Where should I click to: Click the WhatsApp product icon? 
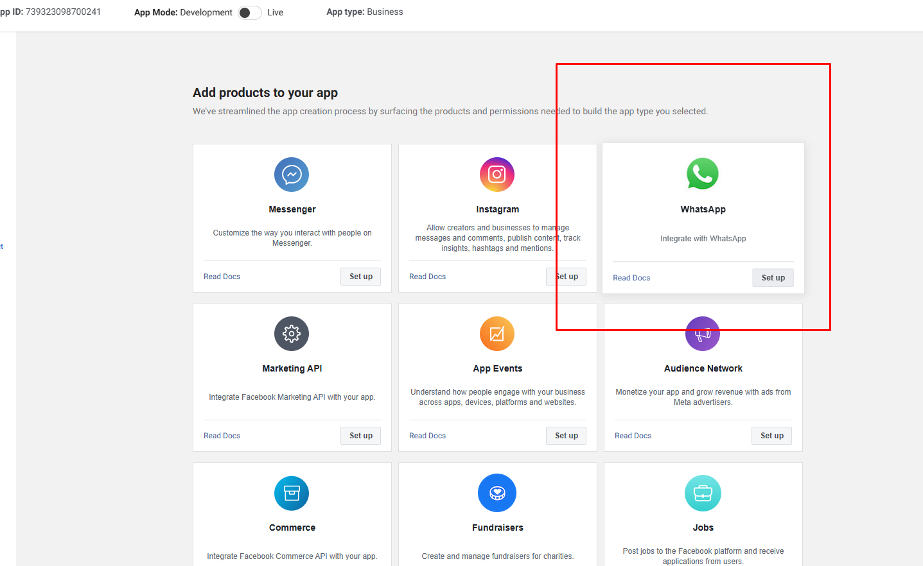703,174
